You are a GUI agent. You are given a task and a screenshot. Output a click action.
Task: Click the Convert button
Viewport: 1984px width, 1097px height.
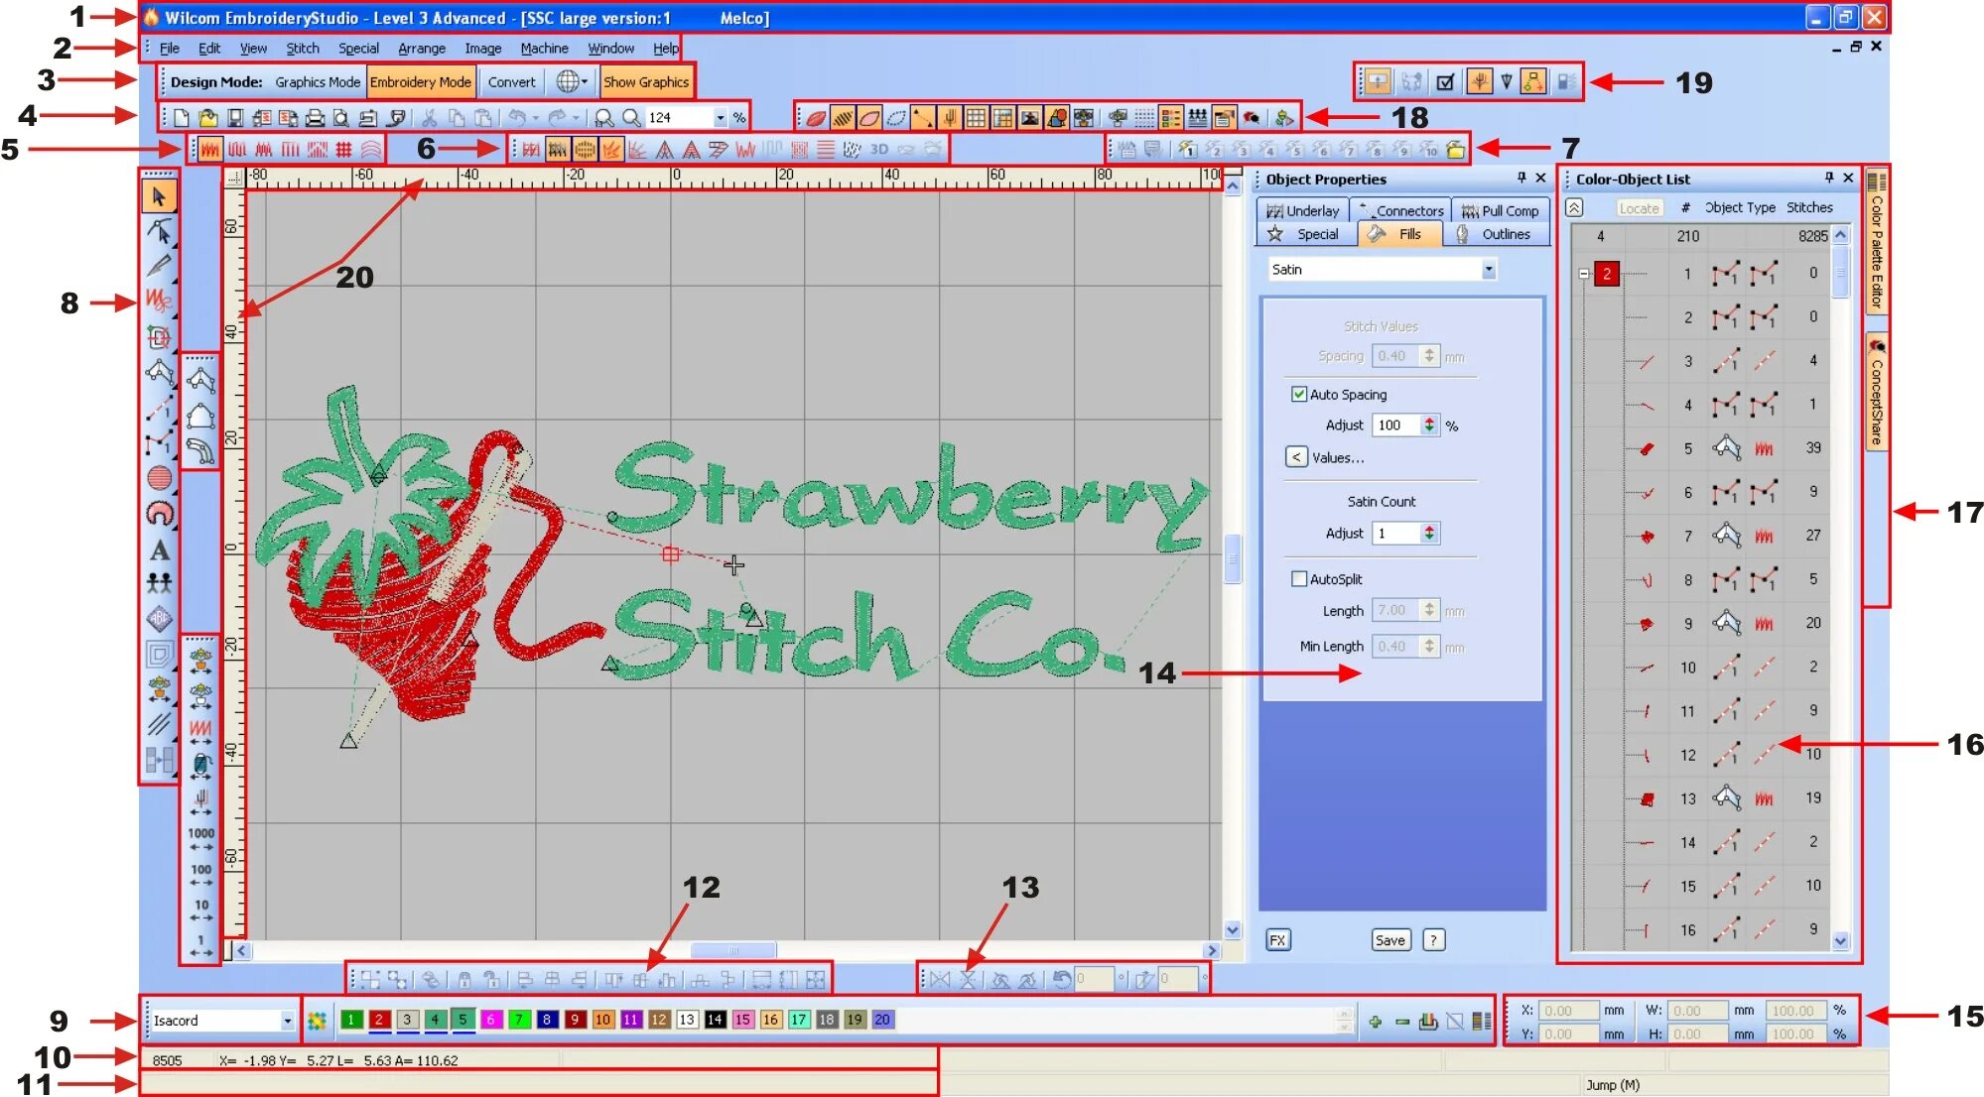[511, 82]
